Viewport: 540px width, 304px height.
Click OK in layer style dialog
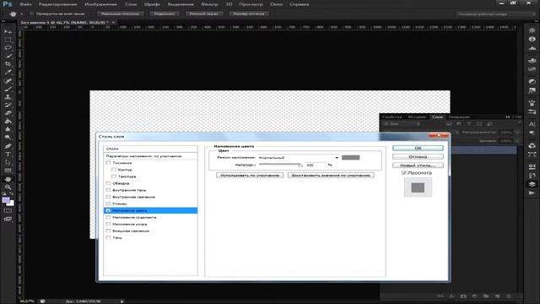(x=418, y=148)
